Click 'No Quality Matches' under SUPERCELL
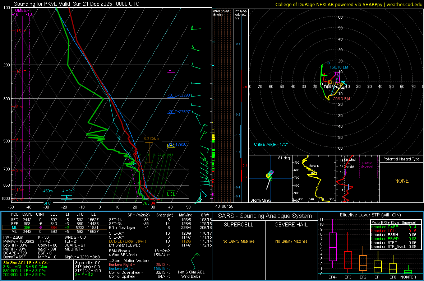 [x=239, y=241]
